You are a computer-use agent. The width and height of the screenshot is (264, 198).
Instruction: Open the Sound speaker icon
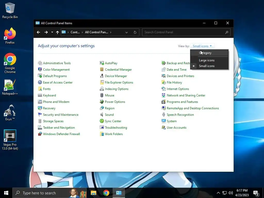tap(102, 114)
